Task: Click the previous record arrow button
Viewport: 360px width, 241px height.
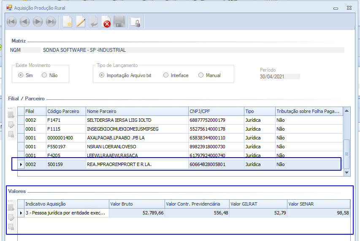Action: [24, 22]
